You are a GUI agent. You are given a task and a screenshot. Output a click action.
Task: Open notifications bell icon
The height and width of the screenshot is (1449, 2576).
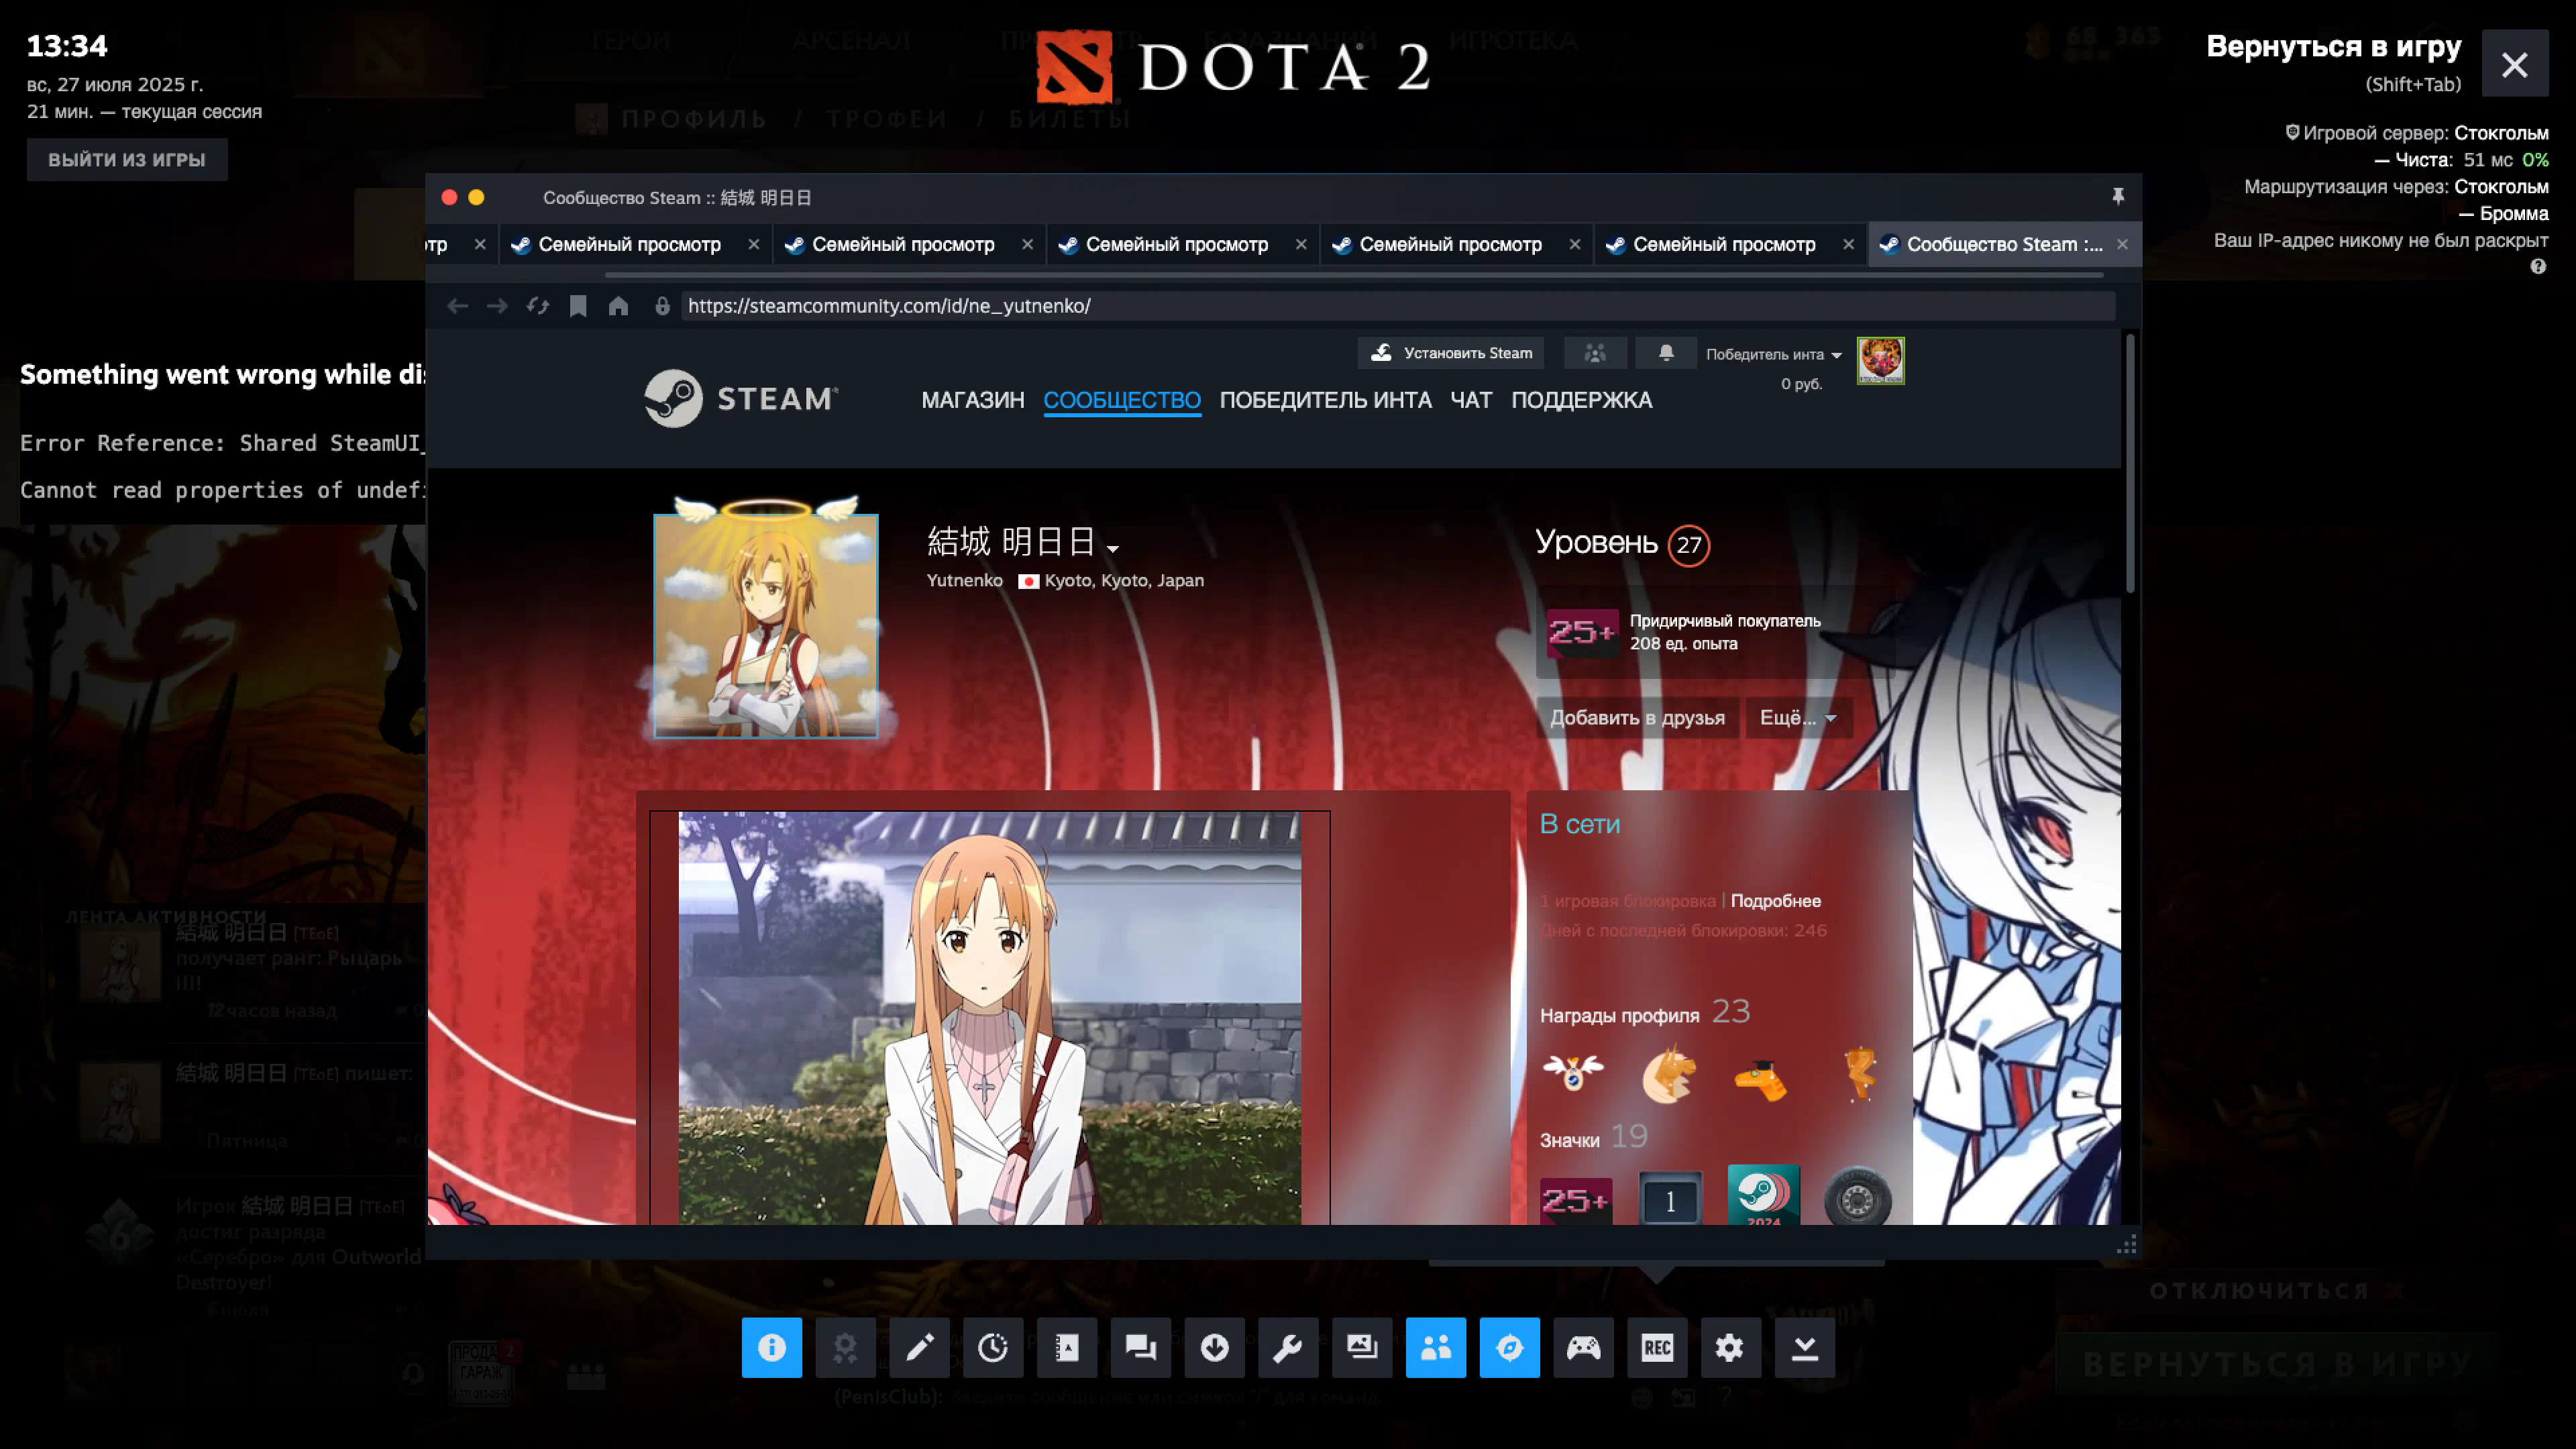pyautogui.click(x=1666, y=353)
